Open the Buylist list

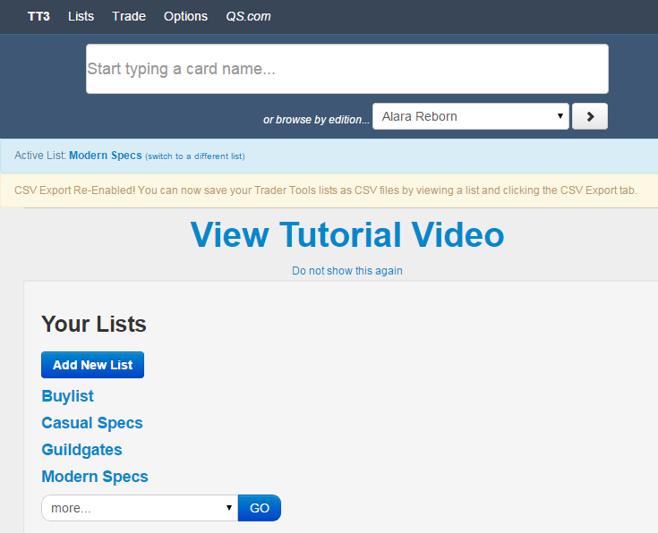(x=67, y=396)
